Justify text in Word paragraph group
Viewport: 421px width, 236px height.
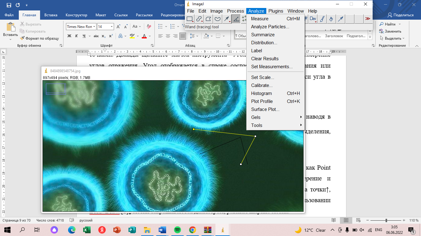tap(183, 36)
